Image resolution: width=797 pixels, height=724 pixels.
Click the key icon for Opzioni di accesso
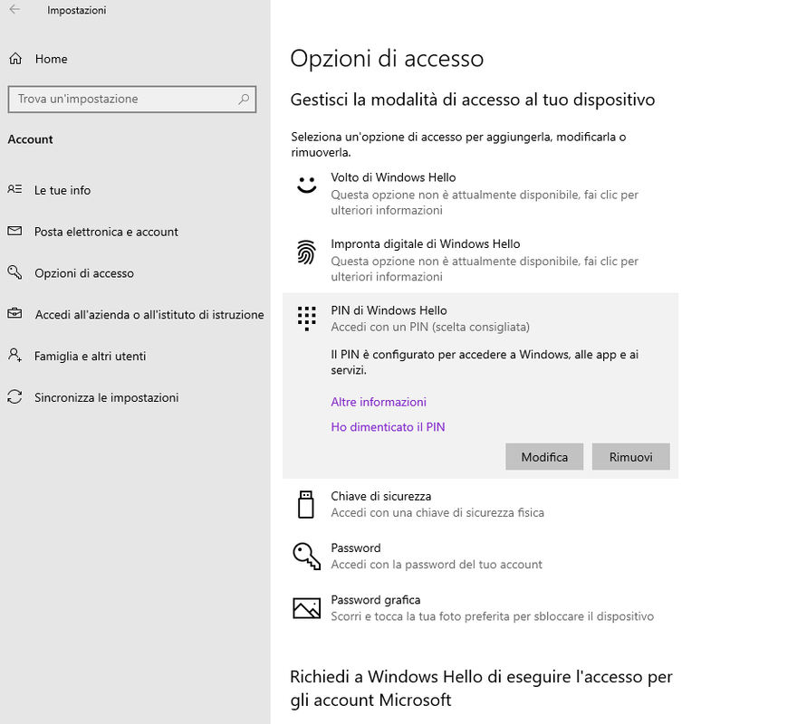(14, 272)
